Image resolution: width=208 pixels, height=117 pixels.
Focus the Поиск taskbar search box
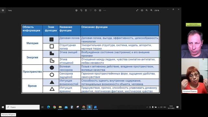click(23, 107)
